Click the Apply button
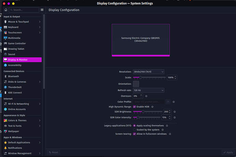 coord(228,152)
